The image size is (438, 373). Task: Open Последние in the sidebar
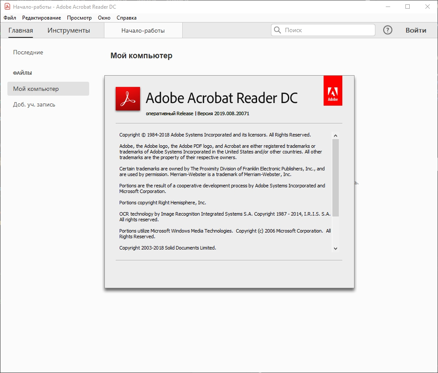(28, 52)
